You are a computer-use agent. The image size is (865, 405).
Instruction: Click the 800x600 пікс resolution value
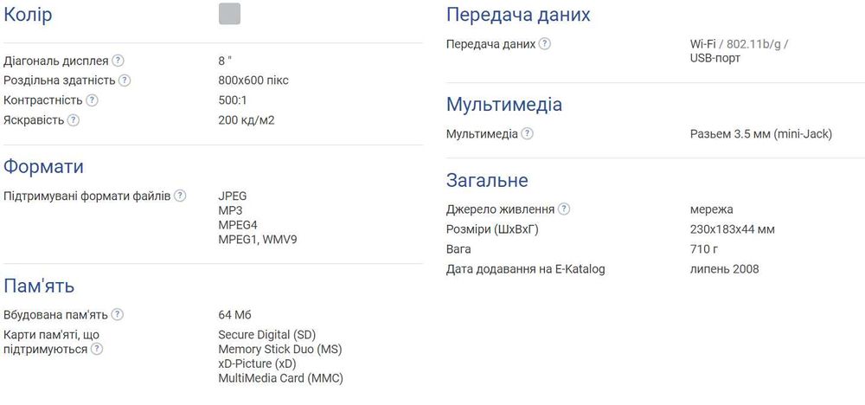[253, 80]
